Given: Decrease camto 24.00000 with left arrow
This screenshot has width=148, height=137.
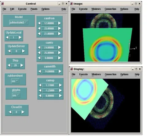Looking at the screenshot, I should tap(39, 48).
